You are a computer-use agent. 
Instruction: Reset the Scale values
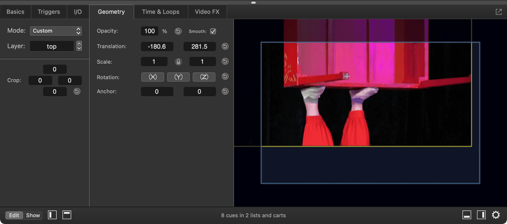coord(225,62)
